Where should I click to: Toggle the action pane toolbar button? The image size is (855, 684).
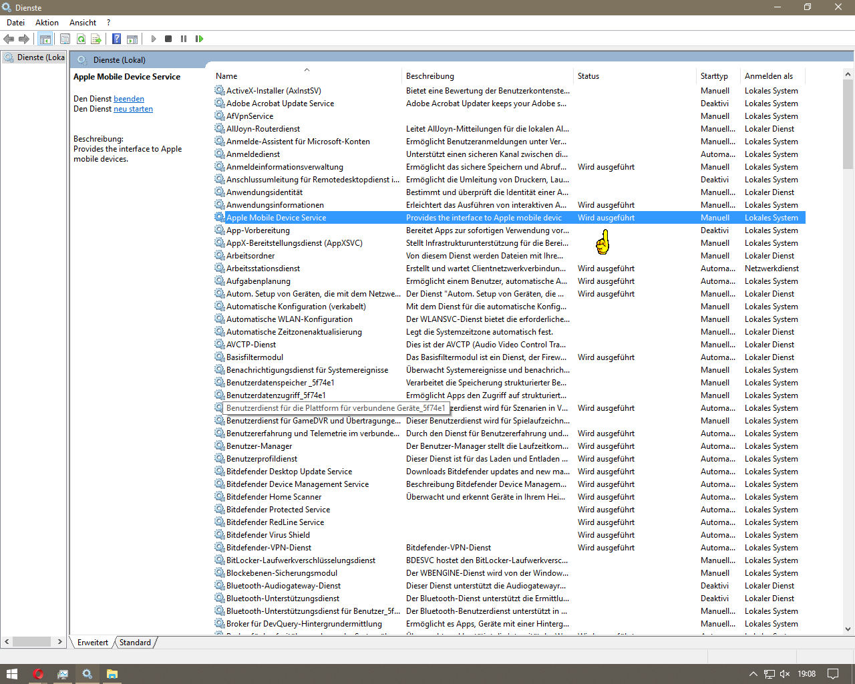pyautogui.click(x=132, y=39)
